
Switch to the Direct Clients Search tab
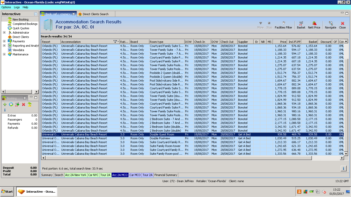95,14
